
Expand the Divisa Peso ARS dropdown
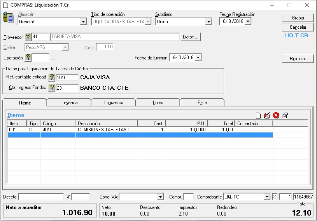click(x=65, y=47)
